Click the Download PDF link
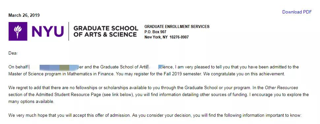The width and height of the screenshot is (320, 124). point(297,12)
